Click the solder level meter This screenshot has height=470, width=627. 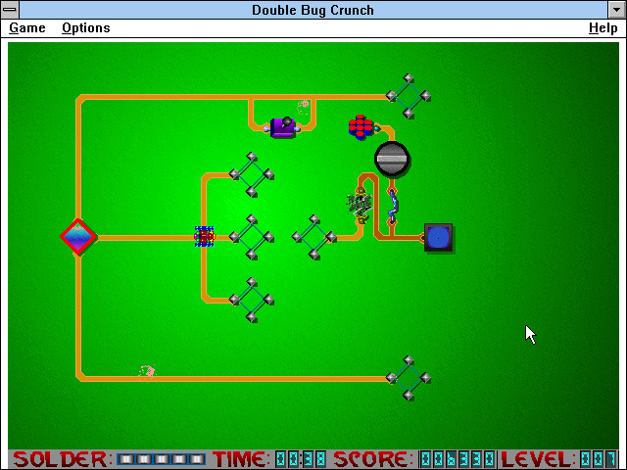pos(161,459)
